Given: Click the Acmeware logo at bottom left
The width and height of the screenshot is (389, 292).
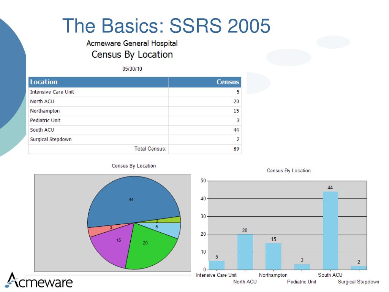Looking at the screenshot, I should tap(39, 281).
